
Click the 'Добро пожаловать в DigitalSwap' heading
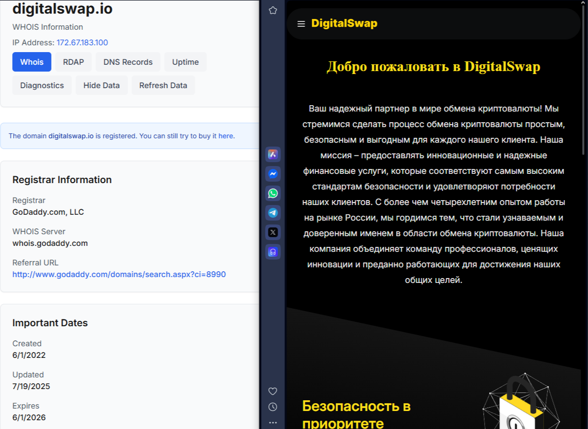pyautogui.click(x=434, y=67)
